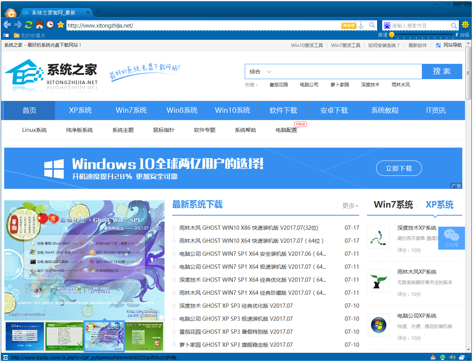Expand the 综合 search category dropdown
This screenshot has height=362, width=473.
pos(269,71)
